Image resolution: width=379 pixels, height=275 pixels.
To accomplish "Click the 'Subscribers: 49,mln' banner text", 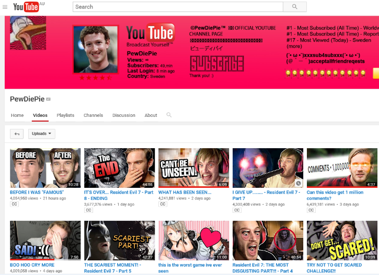I will coord(150,66).
